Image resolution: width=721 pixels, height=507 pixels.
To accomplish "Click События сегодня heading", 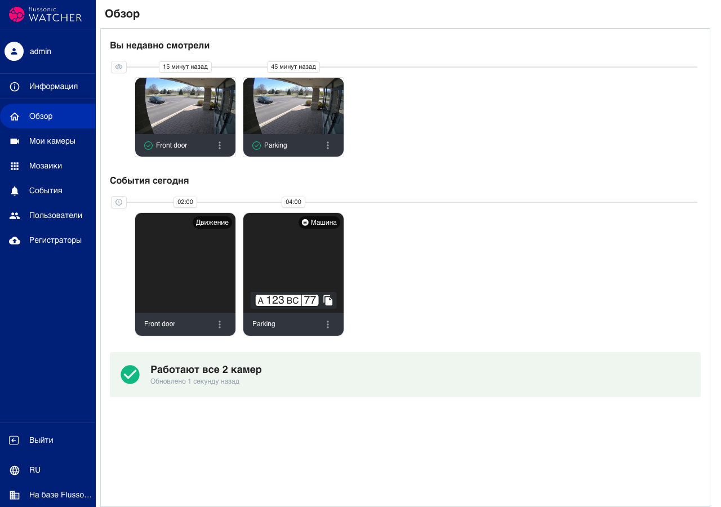I will (149, 181).
